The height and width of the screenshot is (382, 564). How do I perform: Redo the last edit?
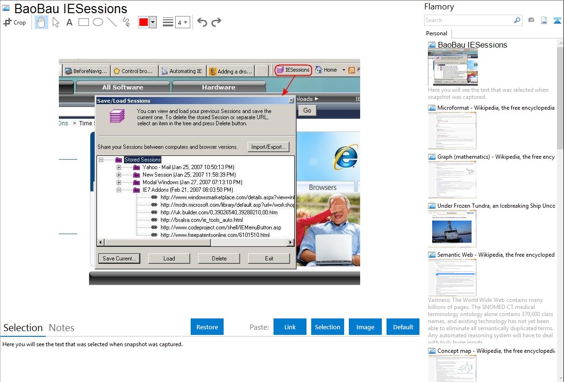pyautogui.click(x=216, y=22)
